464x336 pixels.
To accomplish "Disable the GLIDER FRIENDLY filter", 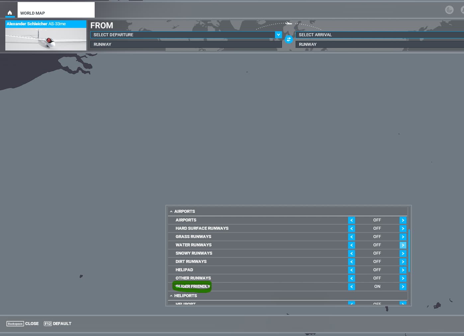I will click(x=351, y=287).
